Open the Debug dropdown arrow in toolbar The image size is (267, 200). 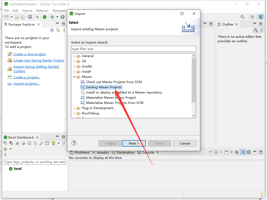coord(57,17)
